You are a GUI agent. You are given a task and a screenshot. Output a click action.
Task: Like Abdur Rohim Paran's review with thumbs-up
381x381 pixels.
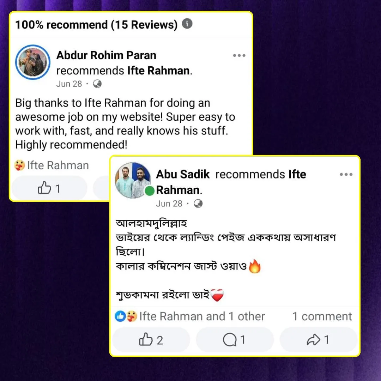49,188
